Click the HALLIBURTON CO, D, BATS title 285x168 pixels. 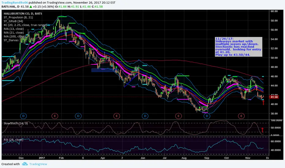[23, 13]
